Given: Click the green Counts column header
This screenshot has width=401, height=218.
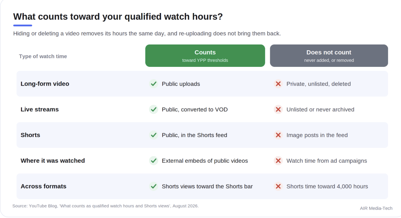Looking at the screenshot, I should pos(205,56).
